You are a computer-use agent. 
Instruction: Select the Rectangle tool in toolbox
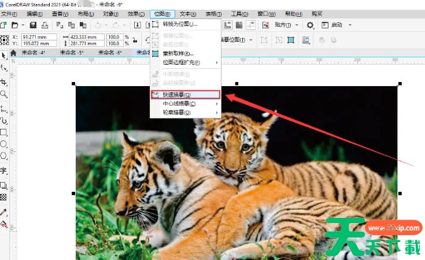pos(3,132)
